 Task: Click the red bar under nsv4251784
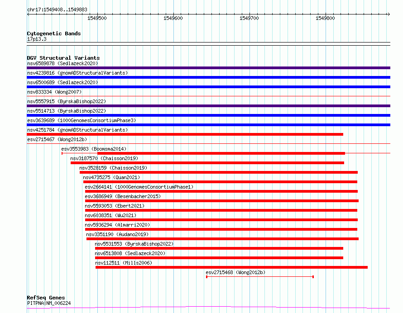pyautogui.click(x=185, y=134)
